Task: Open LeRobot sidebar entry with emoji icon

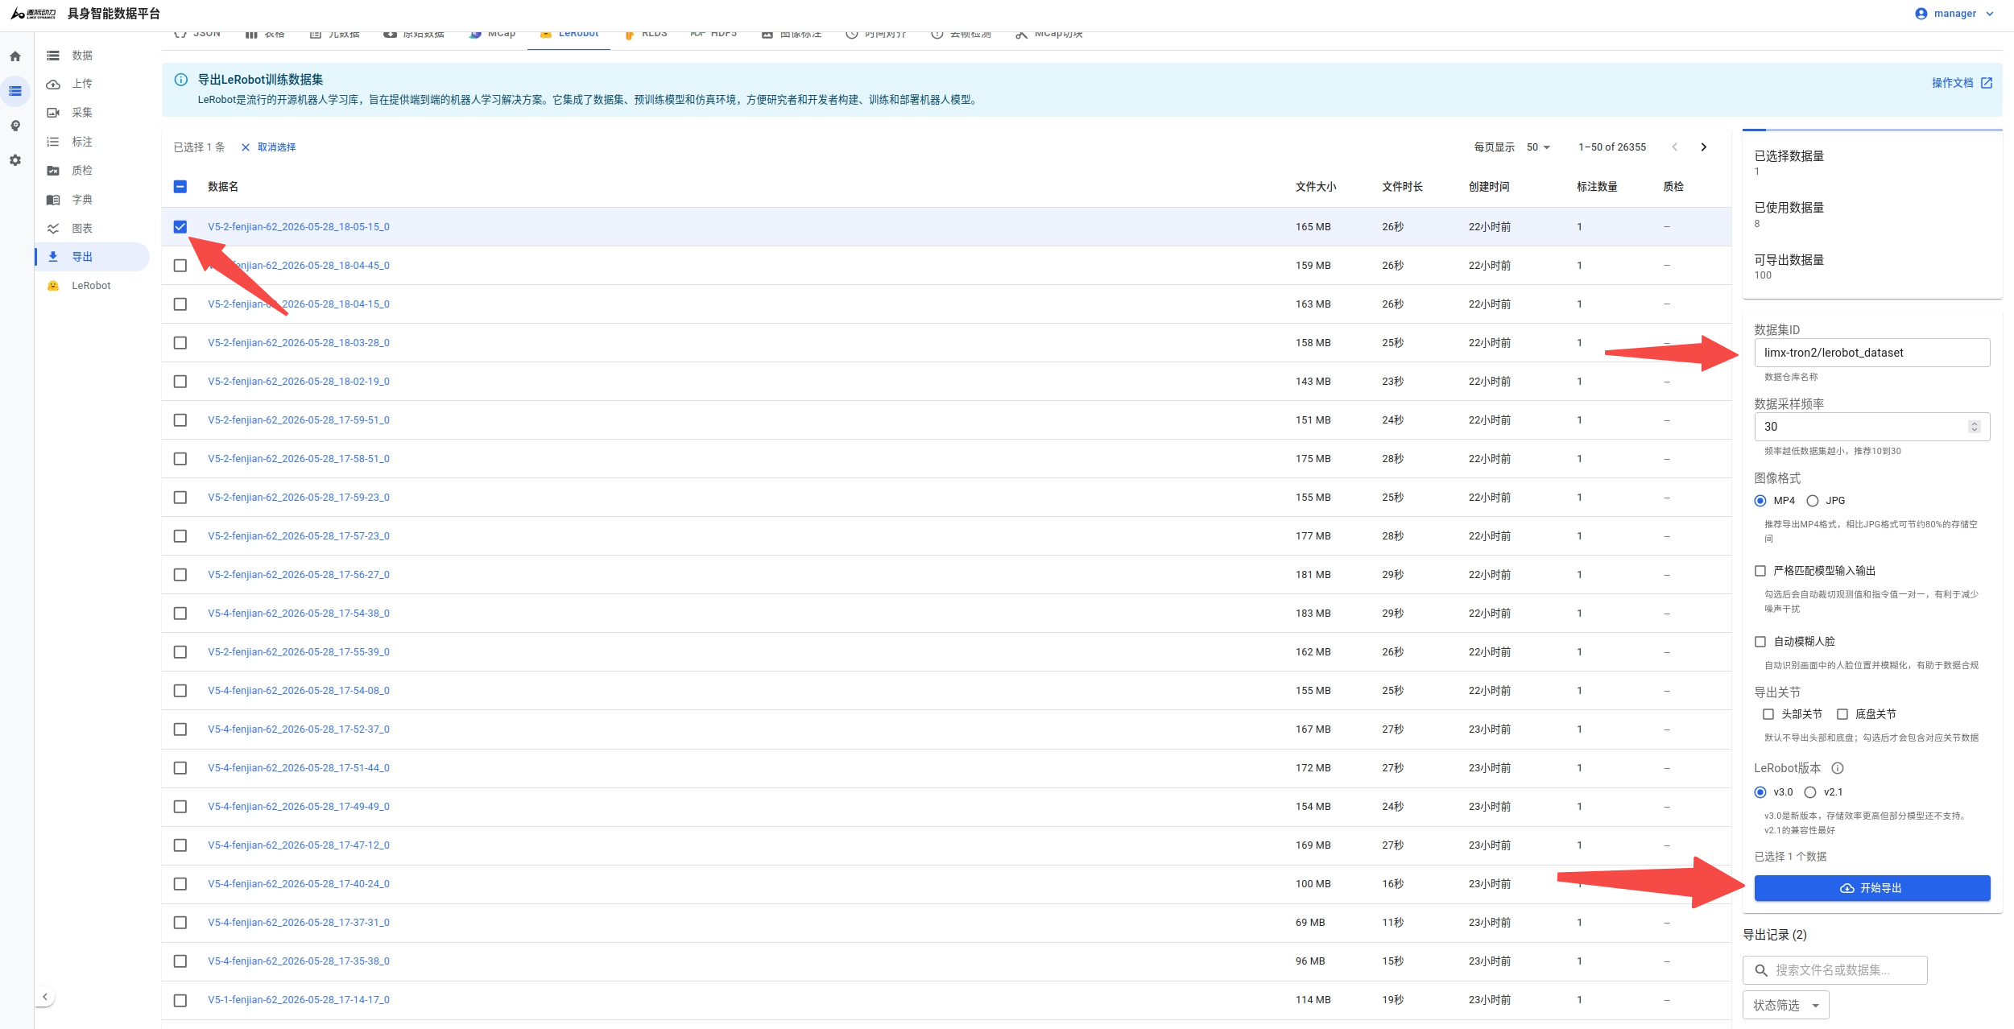Action: click(92, 286)
